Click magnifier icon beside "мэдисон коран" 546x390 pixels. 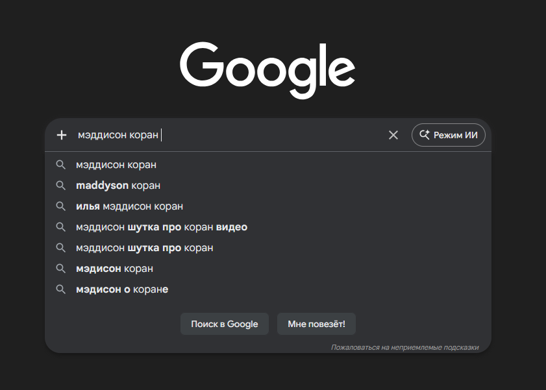[x=60, y=269]
